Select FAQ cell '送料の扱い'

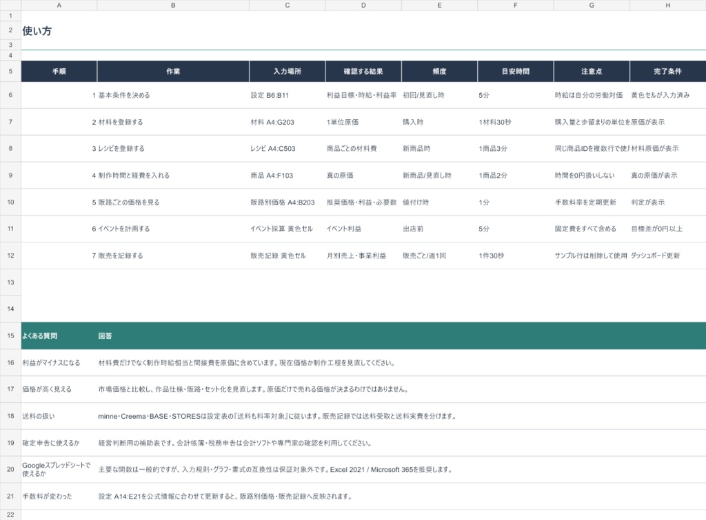[x=59, y=416]
